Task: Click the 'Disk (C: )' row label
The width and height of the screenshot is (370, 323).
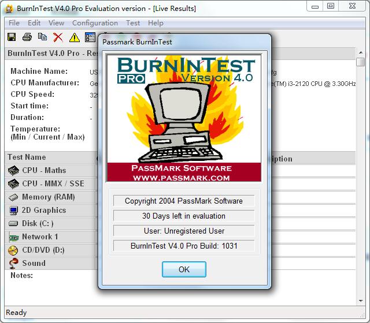Action: tap(38, 223)
